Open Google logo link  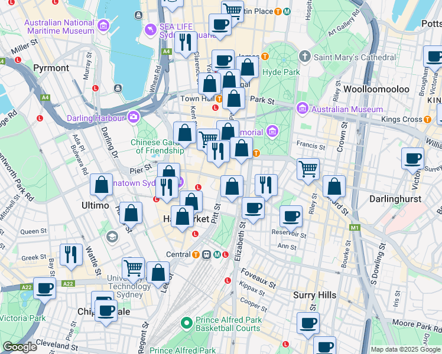point(19,347)
